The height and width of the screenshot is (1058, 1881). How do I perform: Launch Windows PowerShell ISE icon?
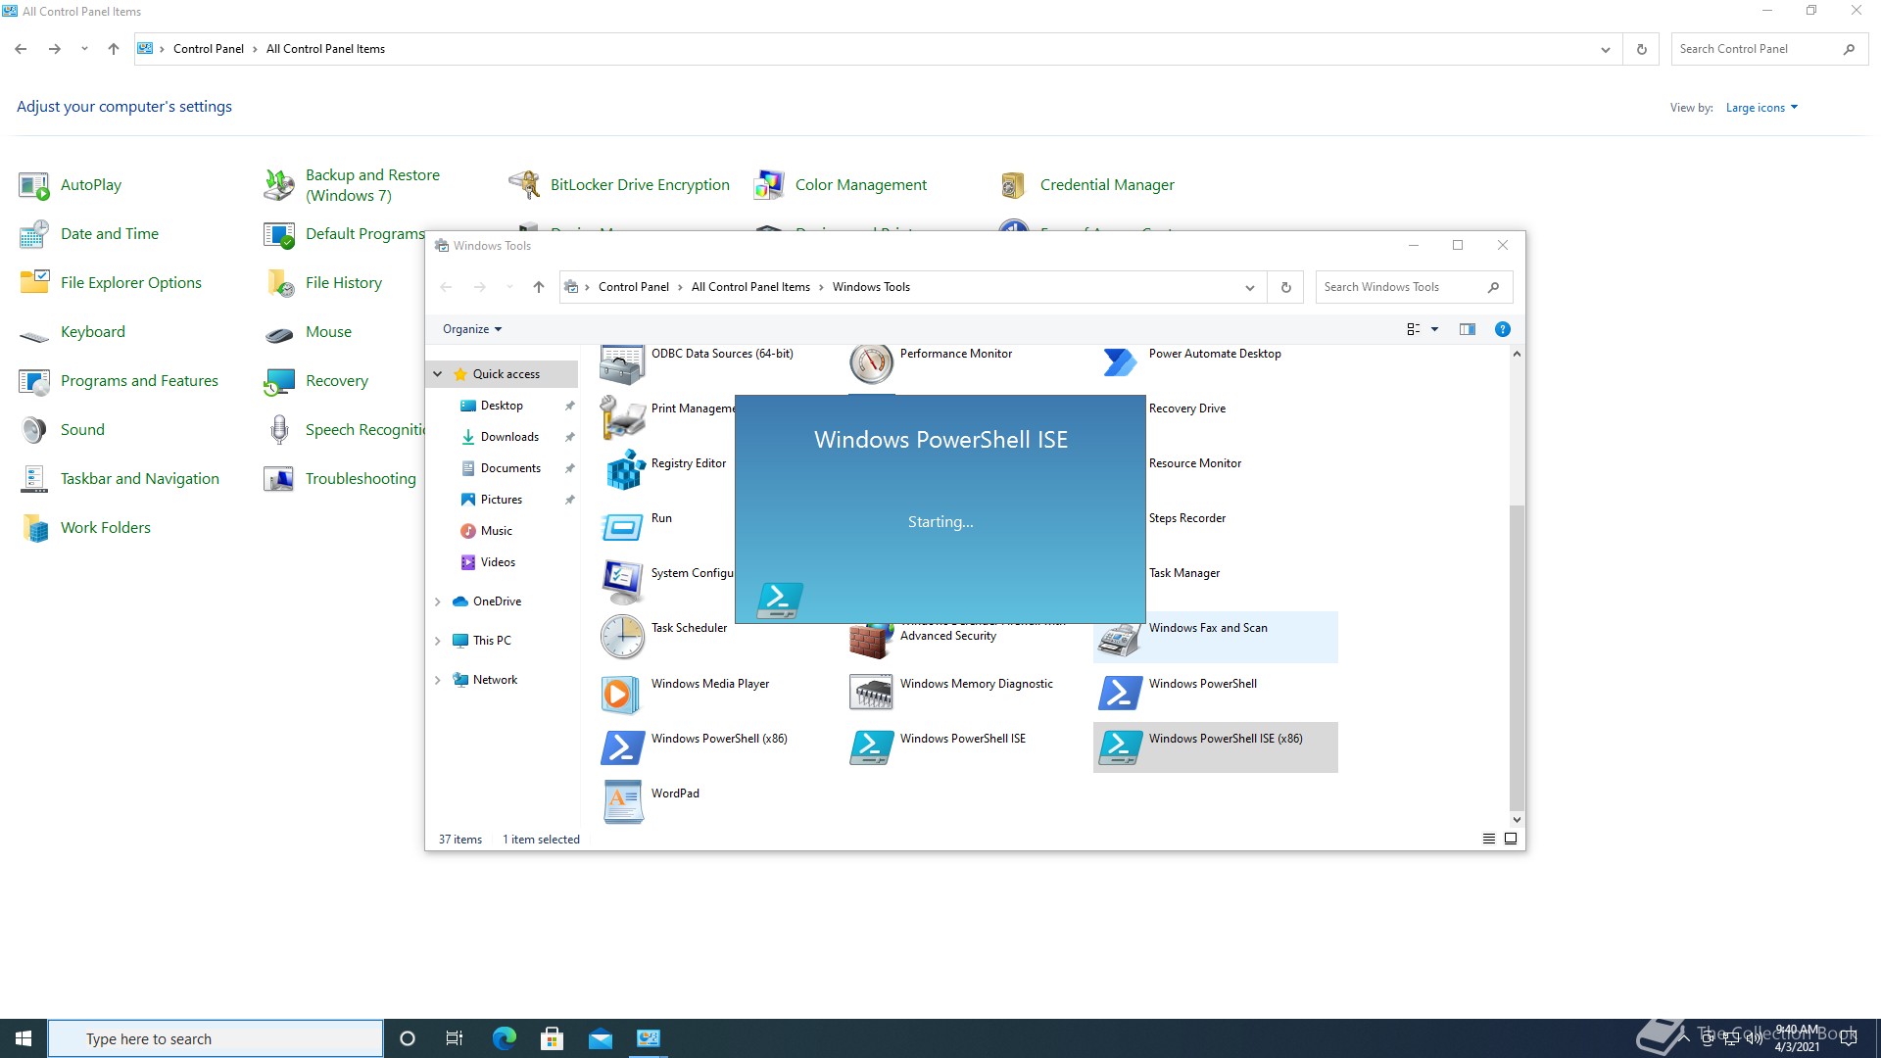point(871,747)
